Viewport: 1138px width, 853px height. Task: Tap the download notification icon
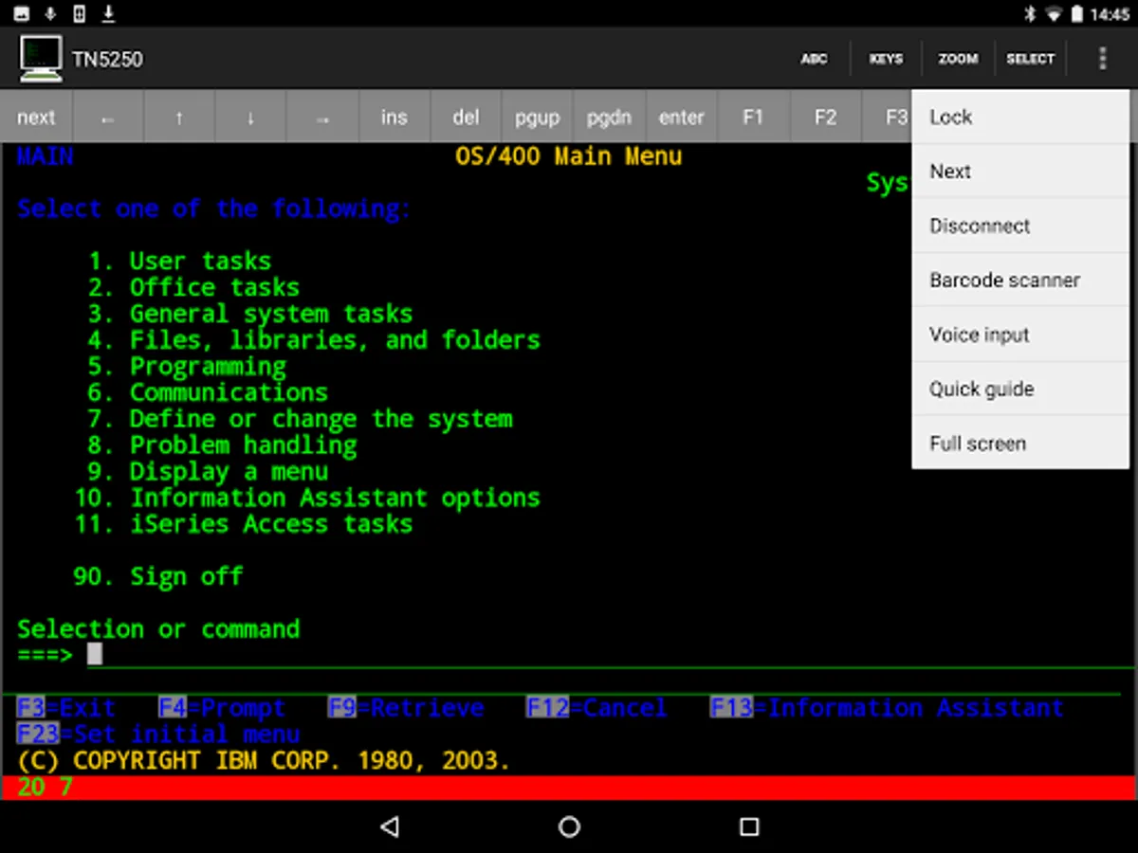108,13
